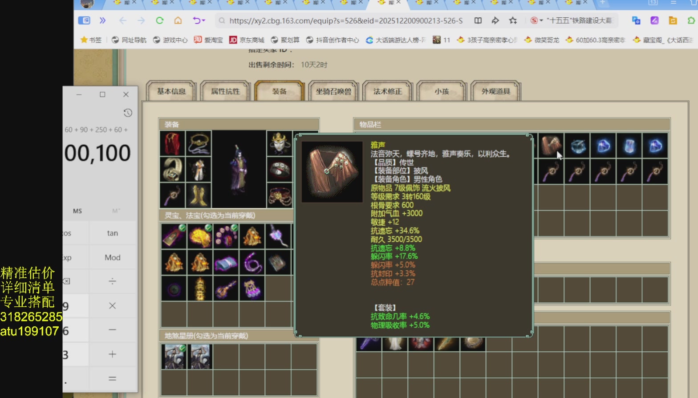Select the golden boots equipment slot
The image size is (698, 398).
pyautogui.click(x=199, y=195)
